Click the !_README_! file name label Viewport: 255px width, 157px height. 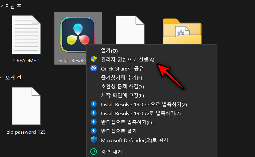click(x=26, y=61)
